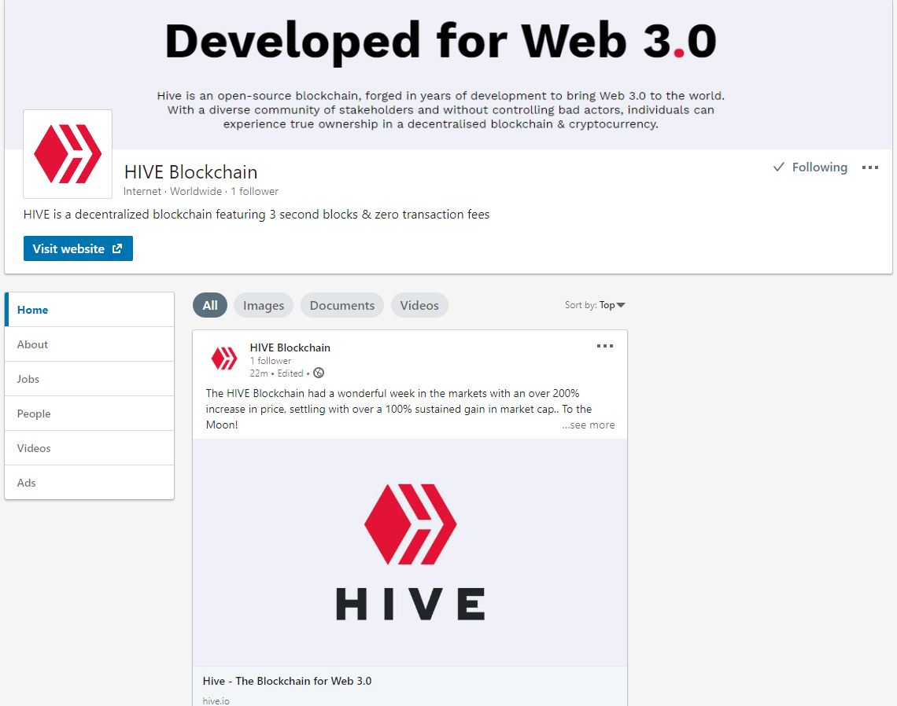Open the post options ellipsis menu
Viewport: 897px width, 706px height.
604,346
